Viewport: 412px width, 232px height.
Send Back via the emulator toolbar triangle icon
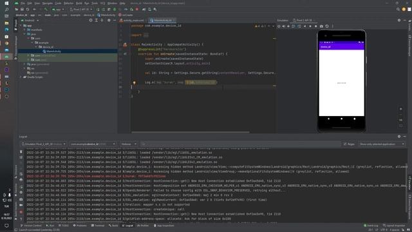click(x=304, y=26)
